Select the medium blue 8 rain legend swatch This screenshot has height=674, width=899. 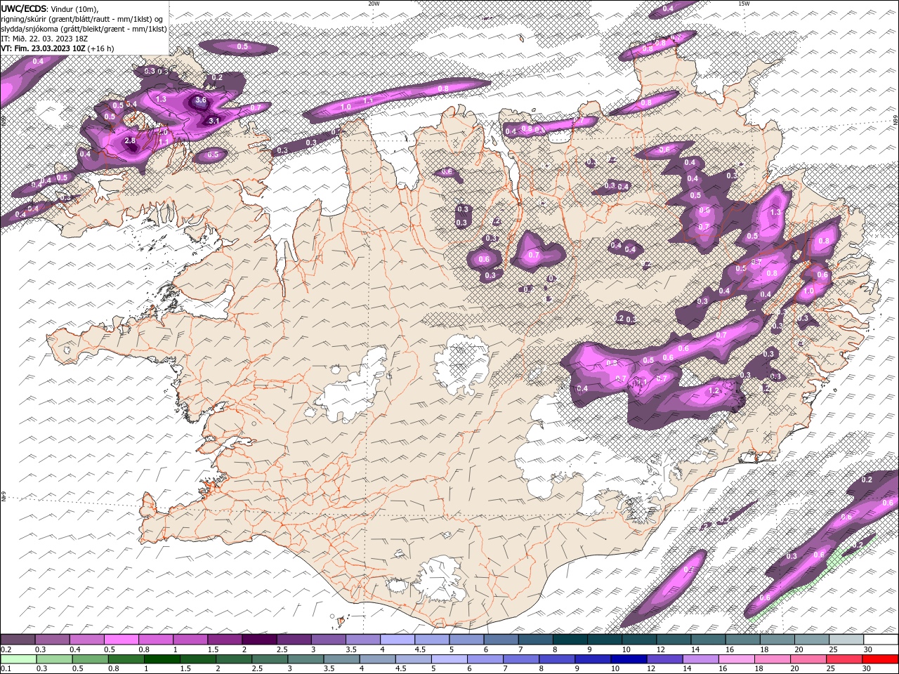point(557,659)
